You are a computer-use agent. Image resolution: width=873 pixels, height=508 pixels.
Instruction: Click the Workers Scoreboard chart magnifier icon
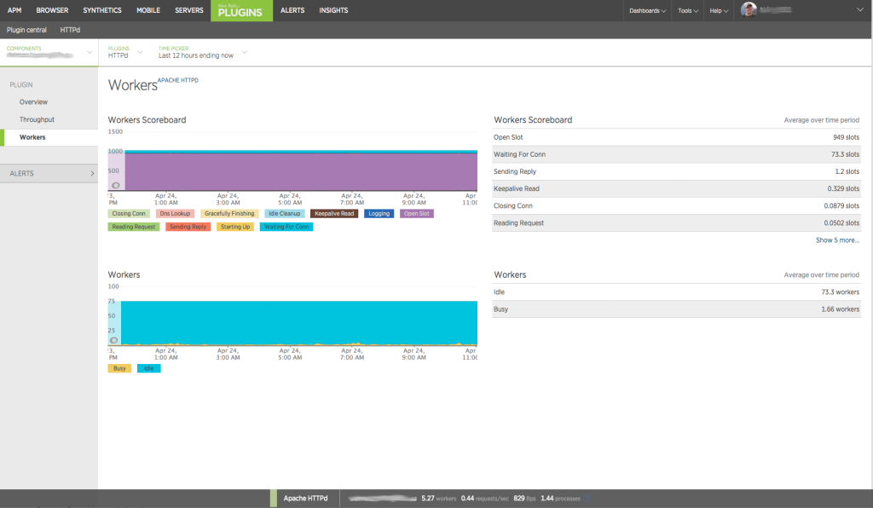tap(116, 185)
